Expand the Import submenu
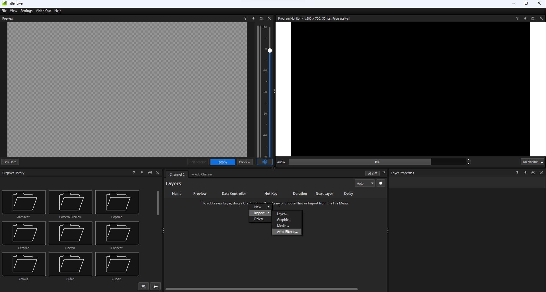This screenshot has height=292, width=546. [x=260, y=213]
